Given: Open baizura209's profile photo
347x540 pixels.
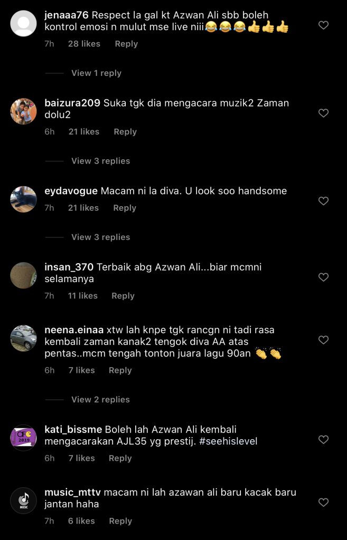Looking at the screenshot, I should (23, 111).
